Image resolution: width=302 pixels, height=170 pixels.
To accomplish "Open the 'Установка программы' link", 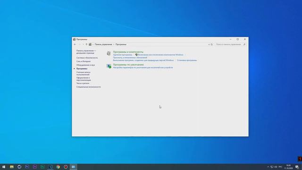I will pos(187,60).
